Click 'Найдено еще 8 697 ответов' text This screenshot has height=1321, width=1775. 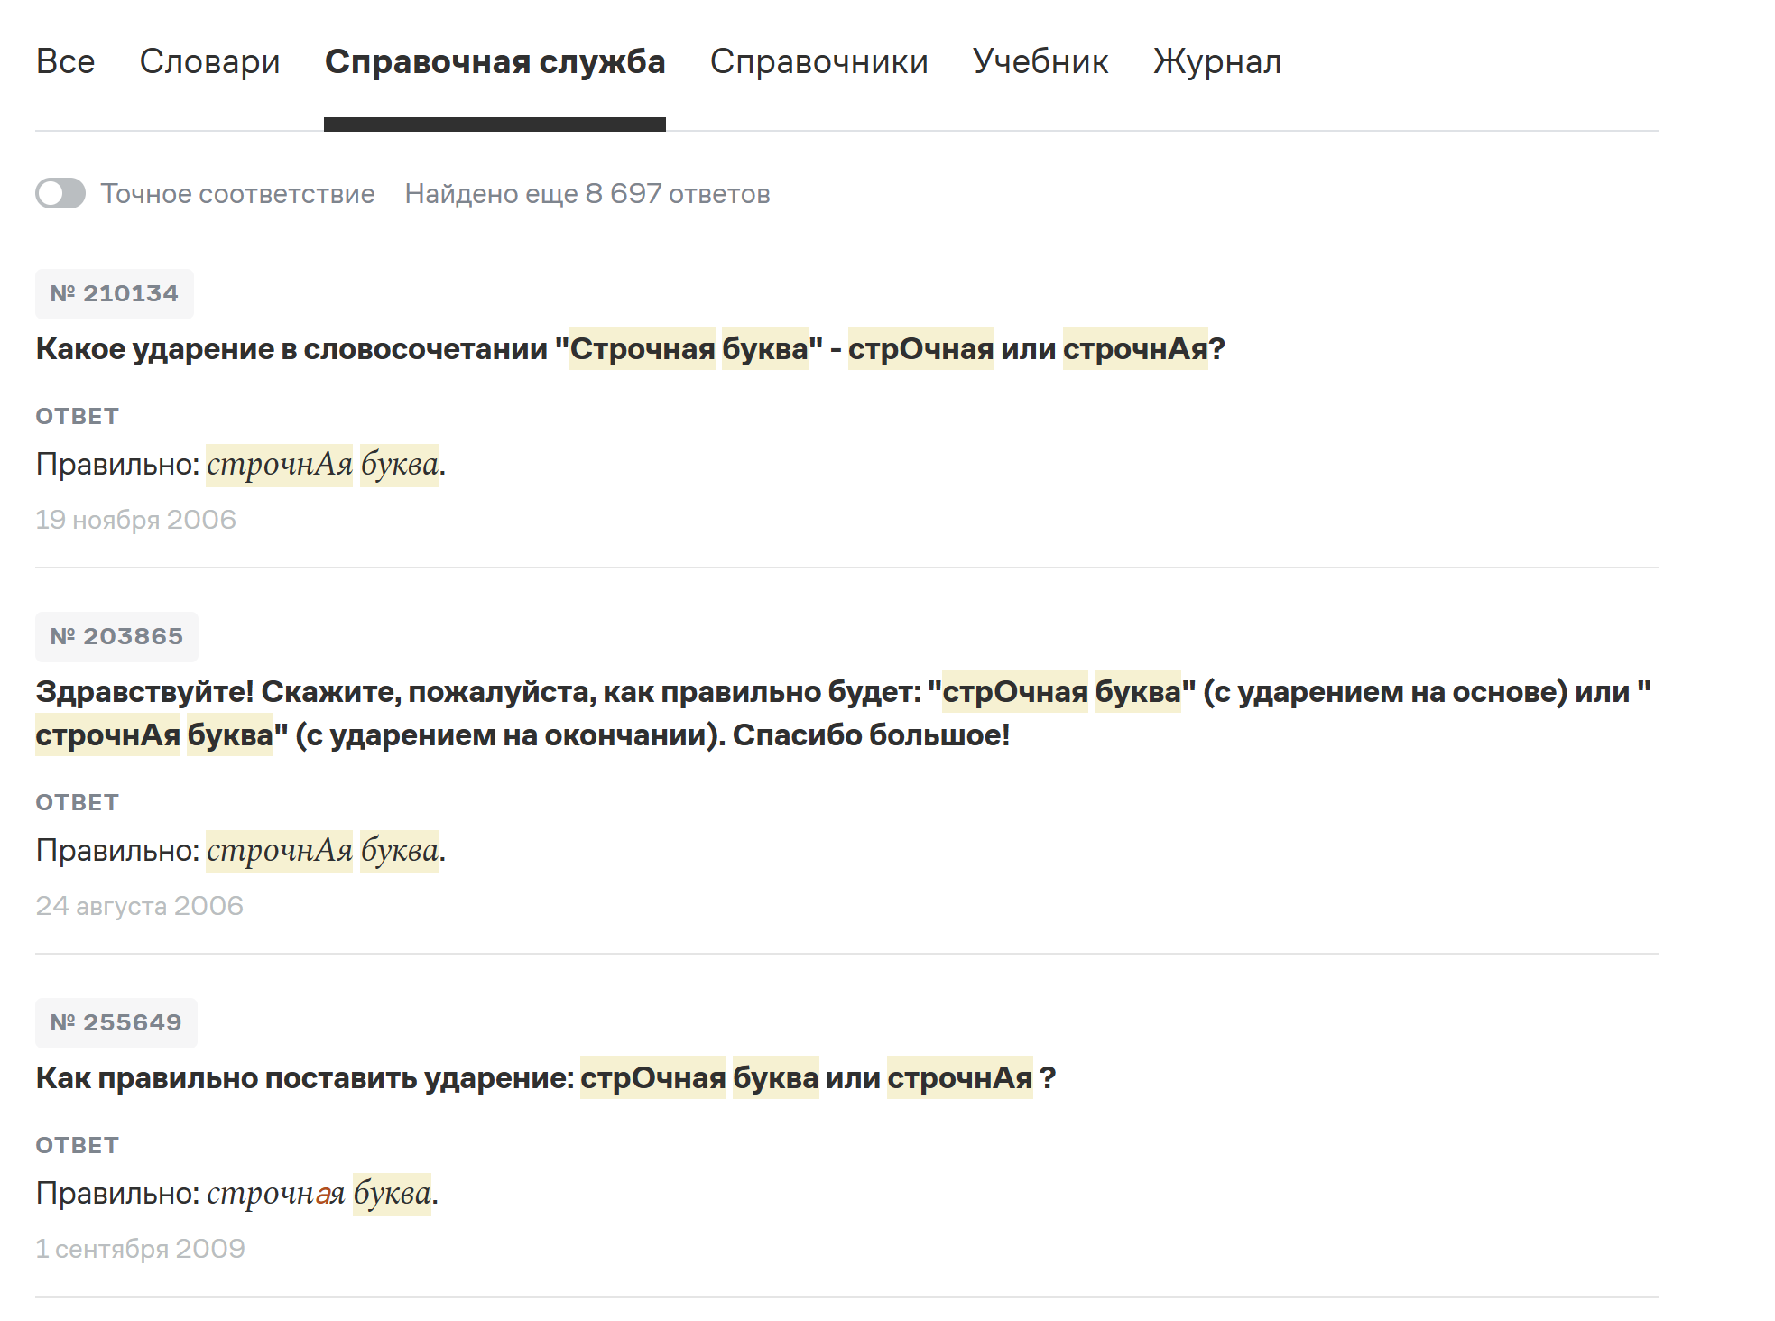(587, 193)
